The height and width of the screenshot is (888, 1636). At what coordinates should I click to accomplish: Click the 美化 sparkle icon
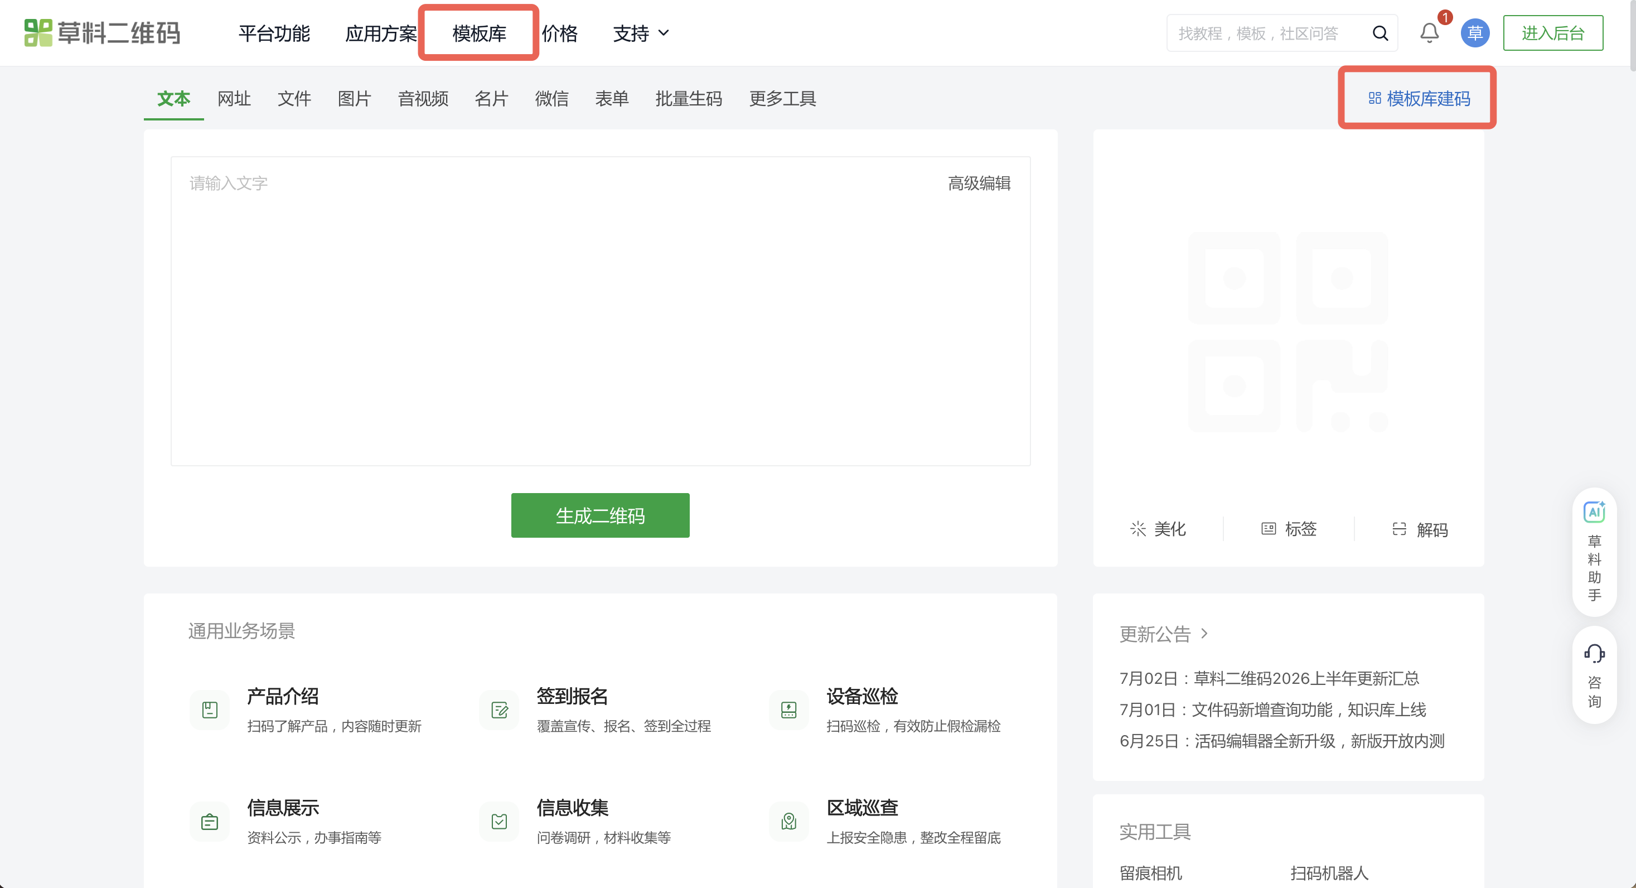(x=1138, y=529)
